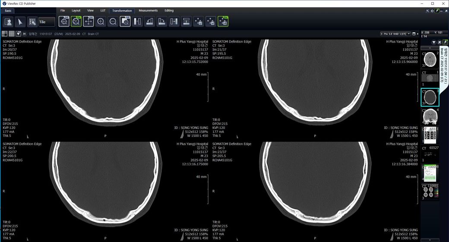Open the LUT menu
The width and height of the screenshot is (449, 242).
[x=102, y=10]
